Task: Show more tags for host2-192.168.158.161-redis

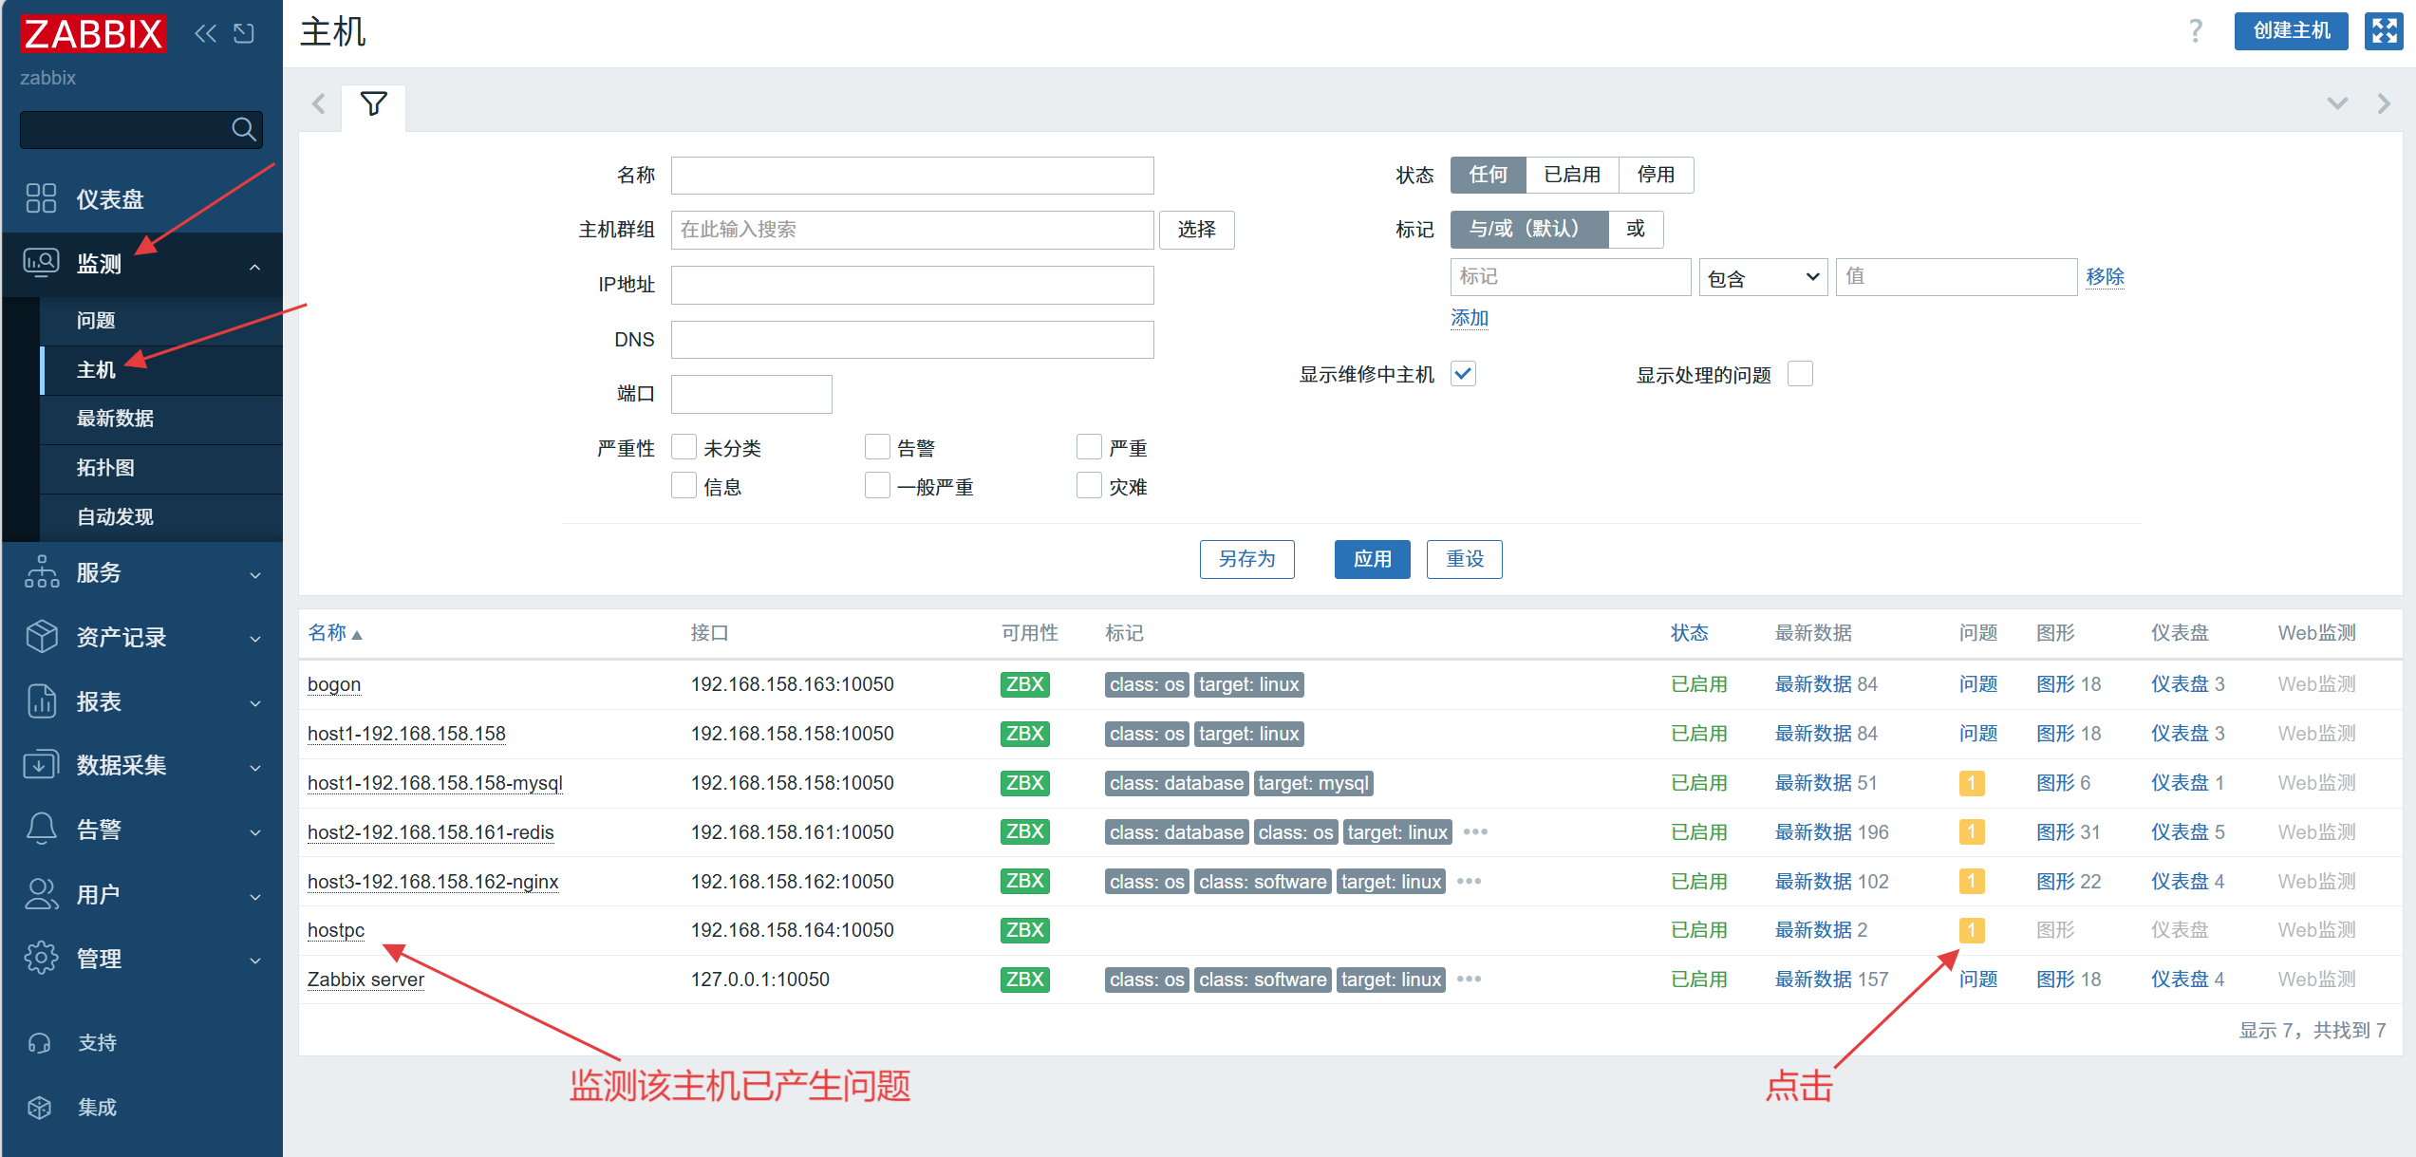Action: tap(1475, 832)
